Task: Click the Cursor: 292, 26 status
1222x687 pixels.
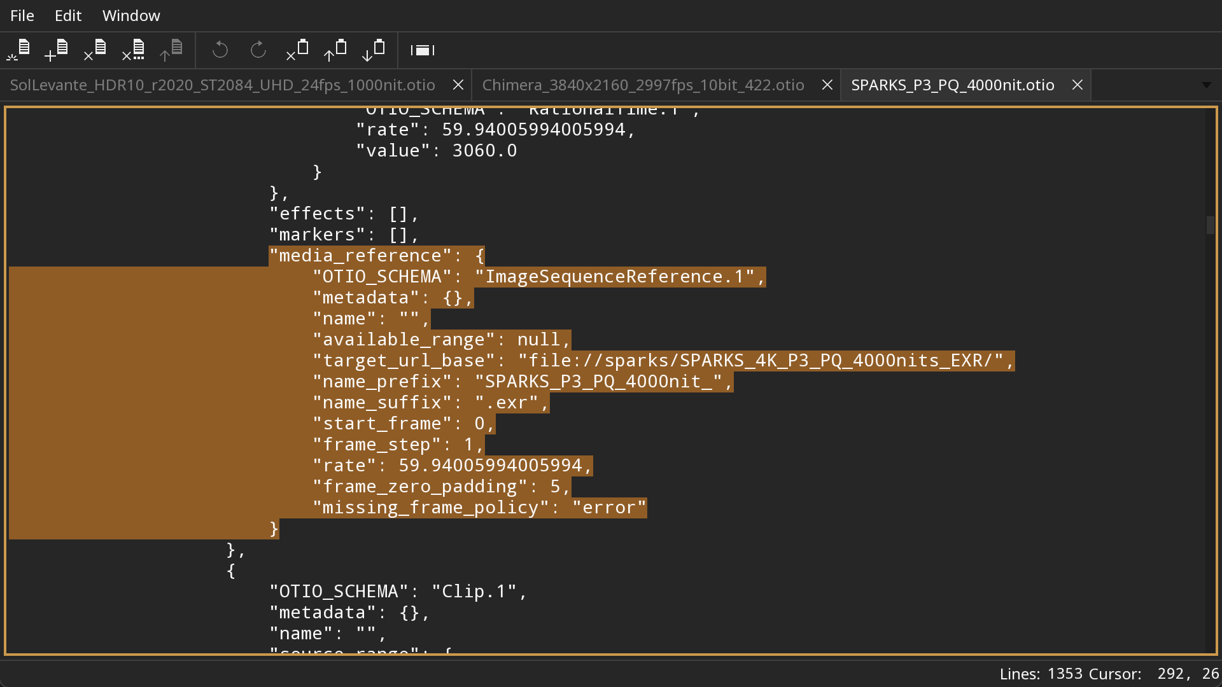Action: [1154, 674]
